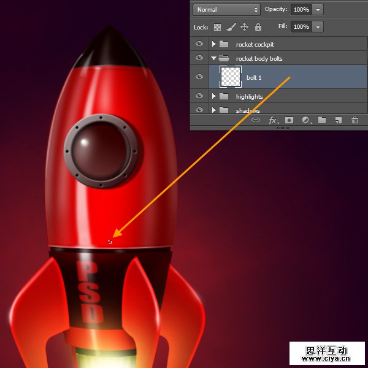Click the lock image pixels brush icon
The image size is (368, 368).
pyautogui.click(x=231, y=27)
